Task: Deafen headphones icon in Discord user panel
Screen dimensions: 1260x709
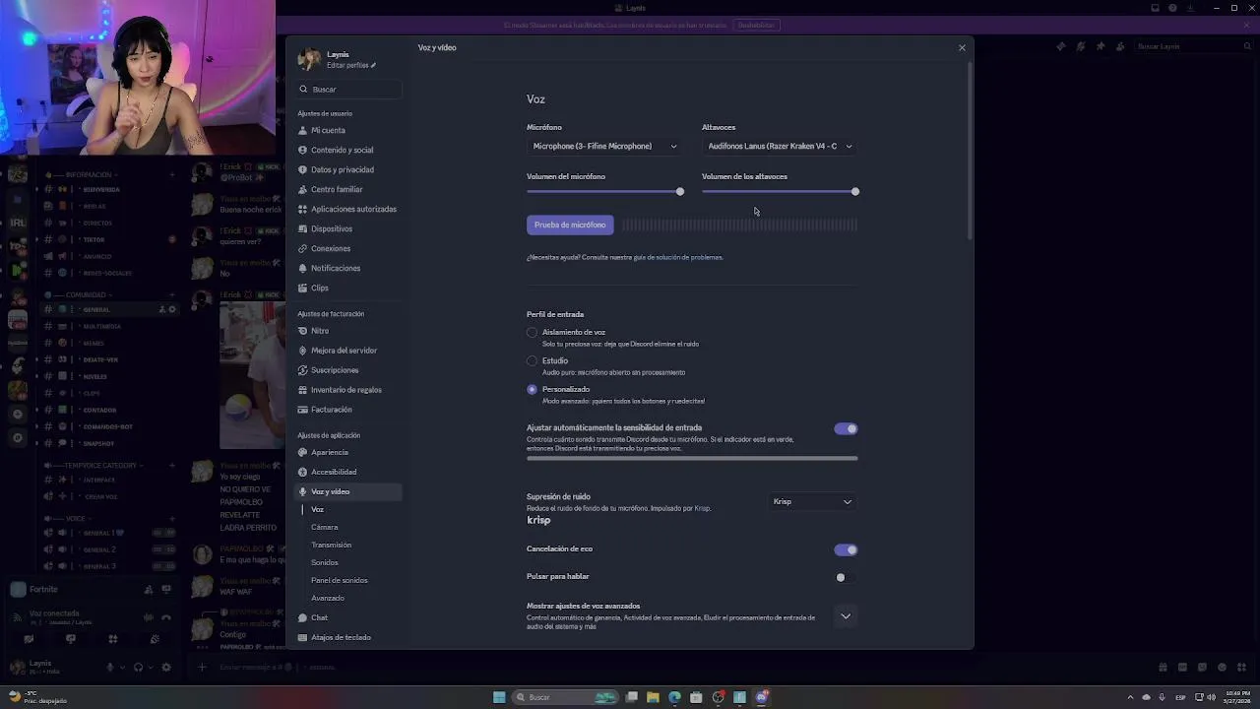Action: (x=138, y=667)
